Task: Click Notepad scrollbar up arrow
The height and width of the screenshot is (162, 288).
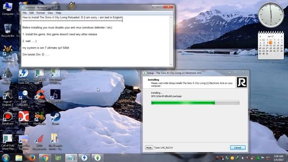Action: click(171, 17)
